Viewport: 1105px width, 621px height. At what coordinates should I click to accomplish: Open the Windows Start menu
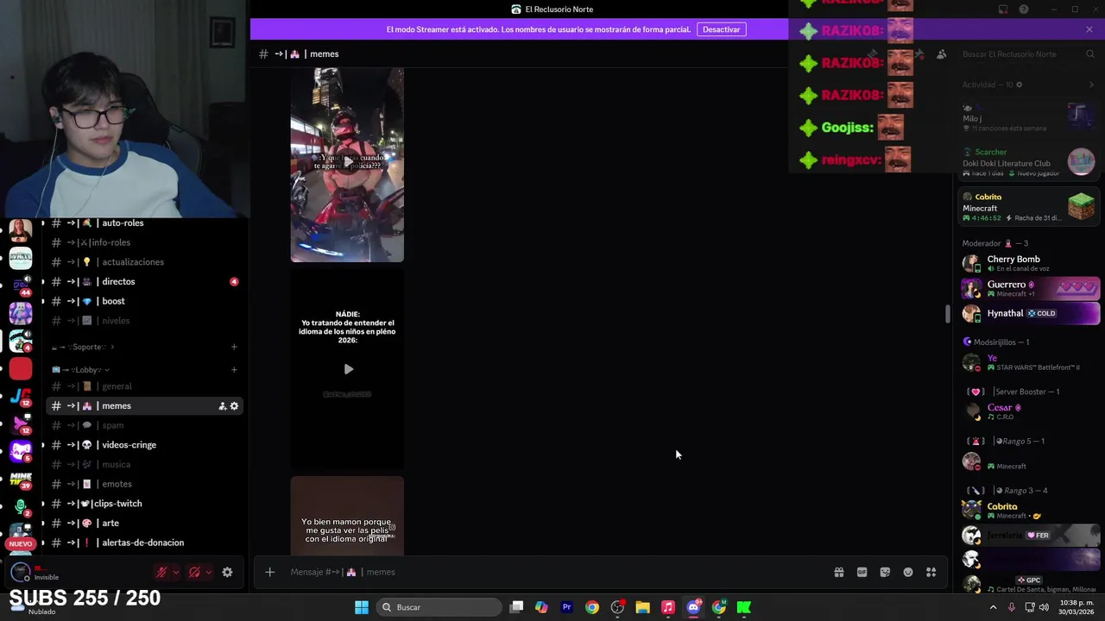pos(361,607)
